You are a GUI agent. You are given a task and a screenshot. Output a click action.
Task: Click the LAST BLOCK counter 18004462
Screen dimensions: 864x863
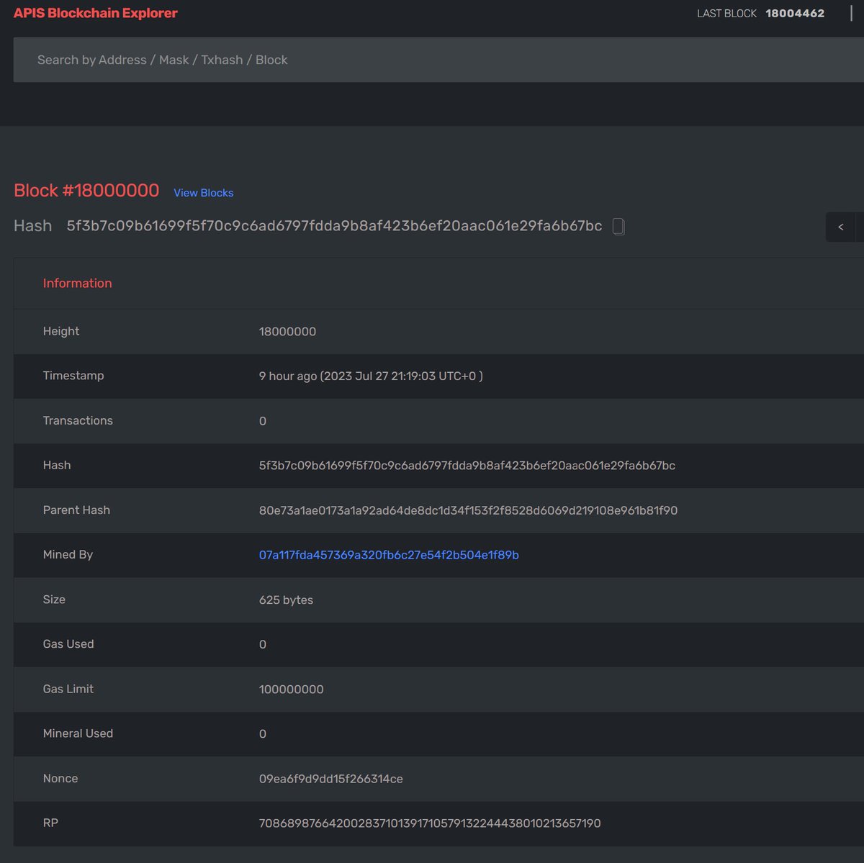pyautogui.click(x=794, y=13)
